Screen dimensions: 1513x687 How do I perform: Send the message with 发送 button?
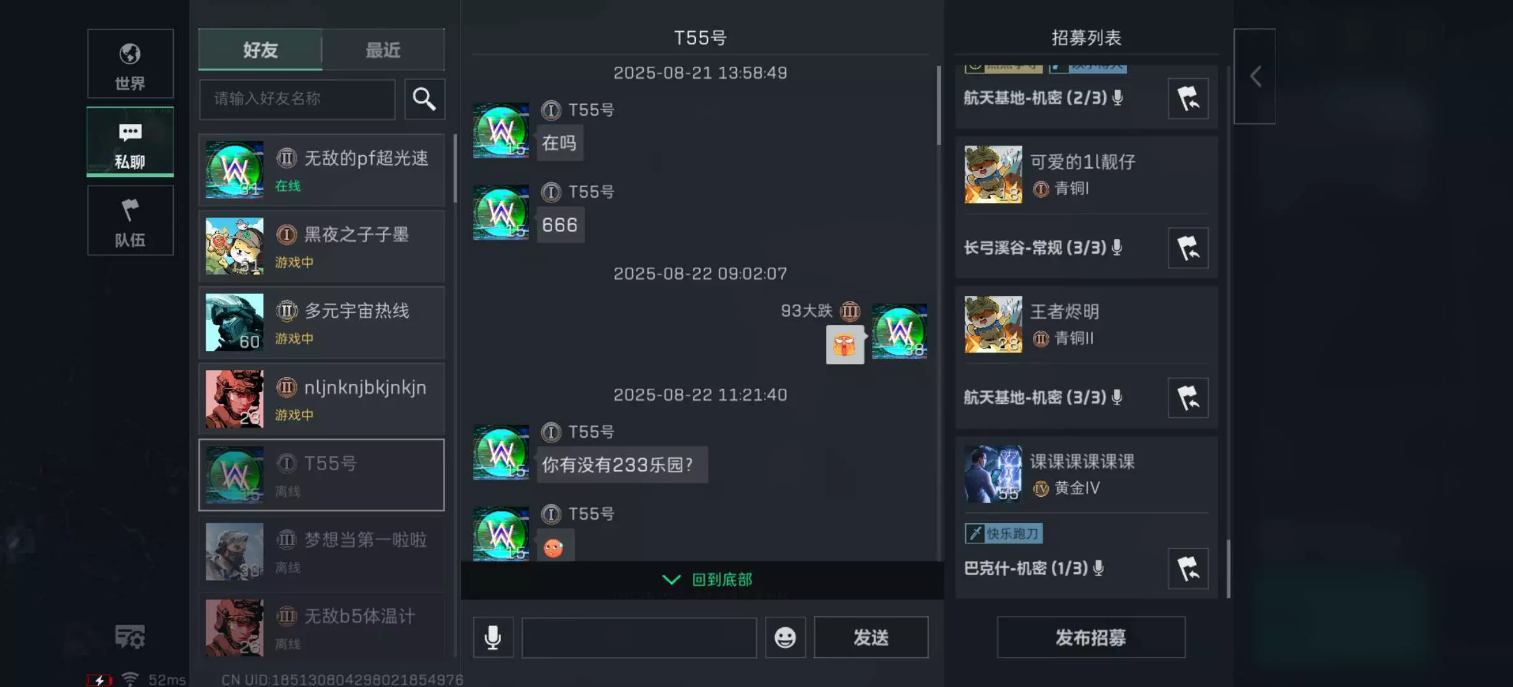pos(871,637)
